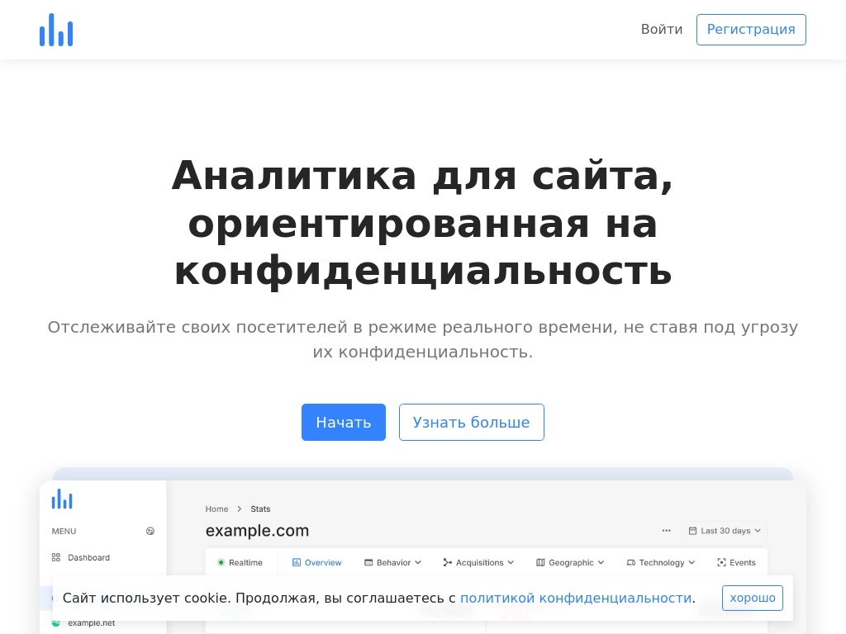
Task: Click the green live indicator on the Realtime tab
Action: coord(221,562)
